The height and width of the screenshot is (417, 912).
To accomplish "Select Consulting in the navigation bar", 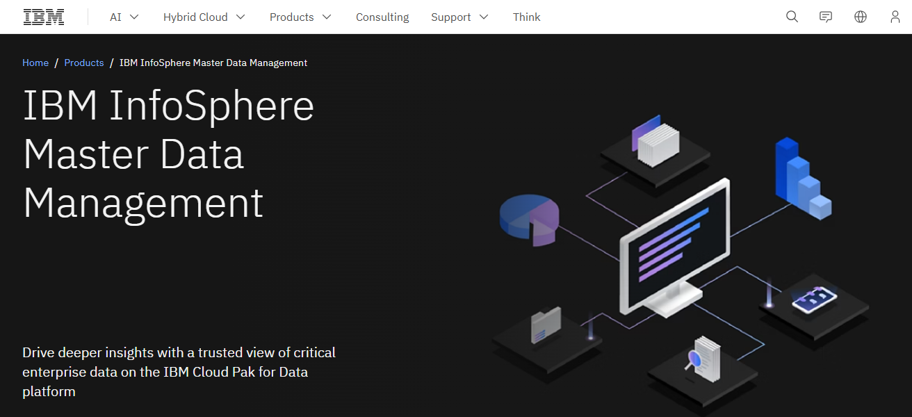I will pyautogui.click(x=382, y=17).
